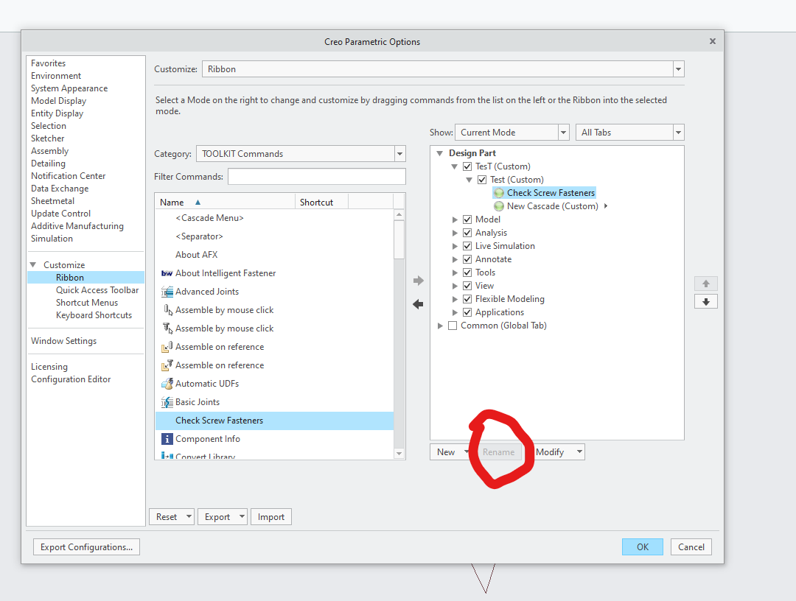The width and height of the screenshot is (796, 601).
Task: Uncheck the Analysis tab checkbox
Action: [467, 232]
